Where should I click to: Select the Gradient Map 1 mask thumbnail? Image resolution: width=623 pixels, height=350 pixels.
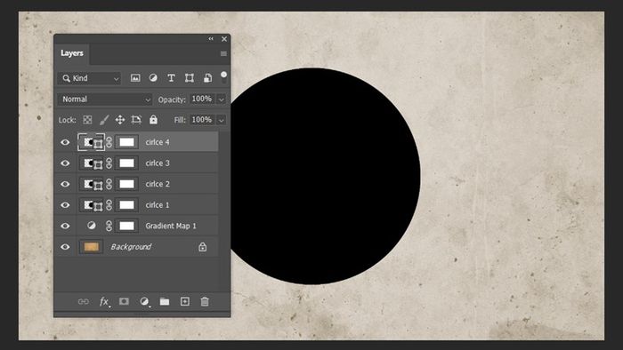[126, 226]
